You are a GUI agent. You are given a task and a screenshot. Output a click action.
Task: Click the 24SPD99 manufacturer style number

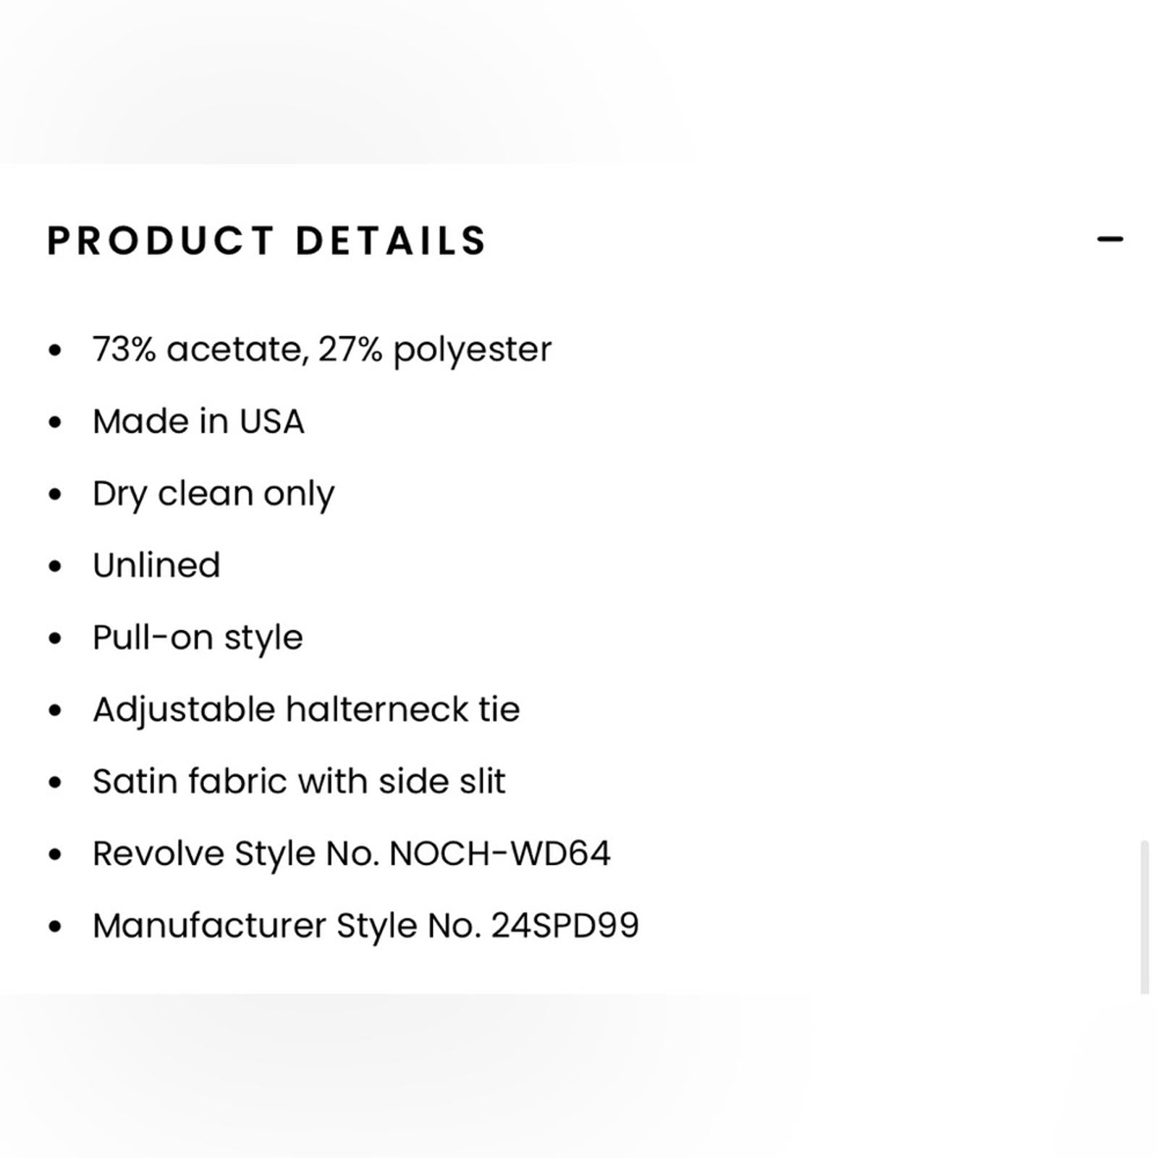click(565, 926)
